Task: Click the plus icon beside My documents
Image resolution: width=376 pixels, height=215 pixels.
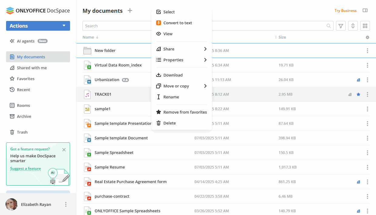Action: click(x=130, y=11)
